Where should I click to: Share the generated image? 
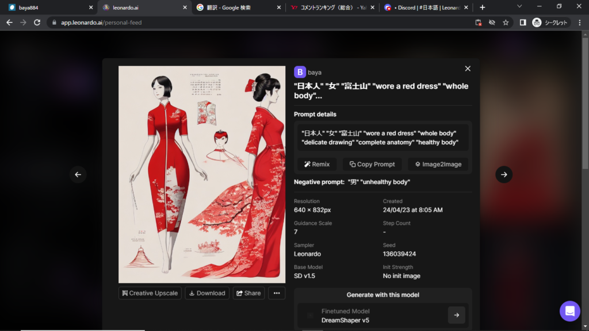pos(248,293)
